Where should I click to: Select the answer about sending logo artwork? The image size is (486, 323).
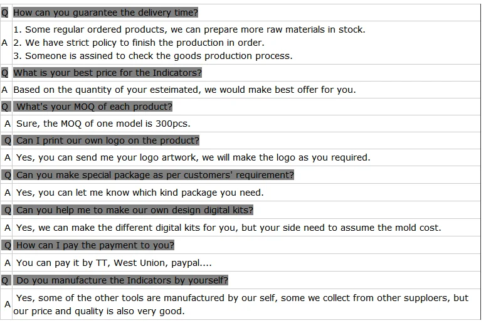click(x=193, y=157)
